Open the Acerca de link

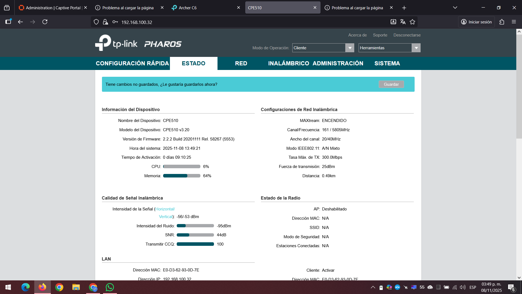pos(358,35)
